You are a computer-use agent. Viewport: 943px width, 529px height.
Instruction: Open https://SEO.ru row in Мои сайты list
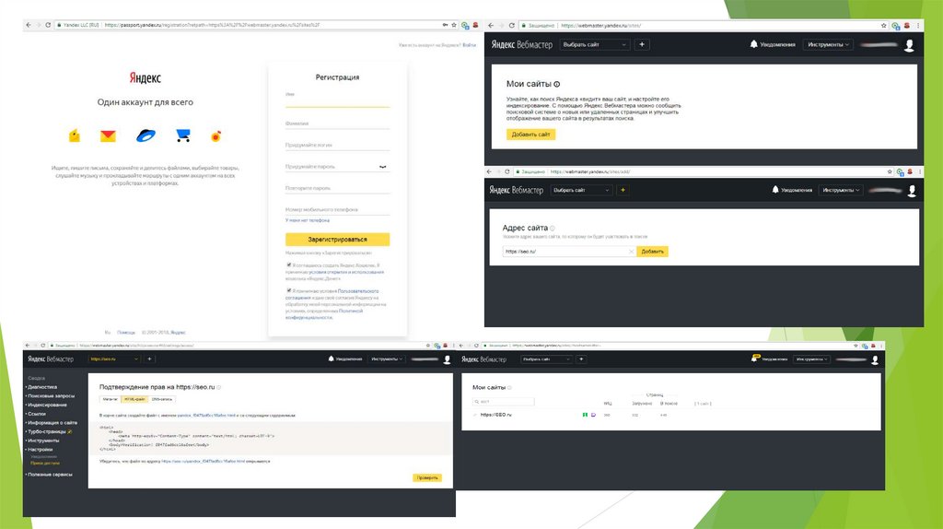point(496,415)
